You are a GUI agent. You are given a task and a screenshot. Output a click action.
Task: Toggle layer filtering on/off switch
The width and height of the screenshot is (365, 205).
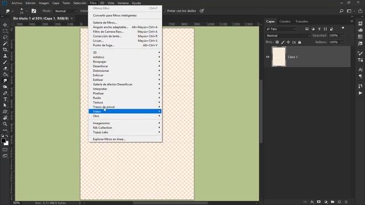coord(343,28)
